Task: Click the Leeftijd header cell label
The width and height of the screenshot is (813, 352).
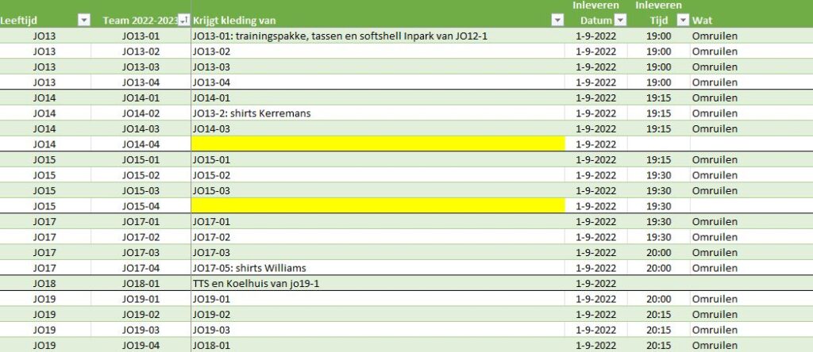Action: click(19, 21)
